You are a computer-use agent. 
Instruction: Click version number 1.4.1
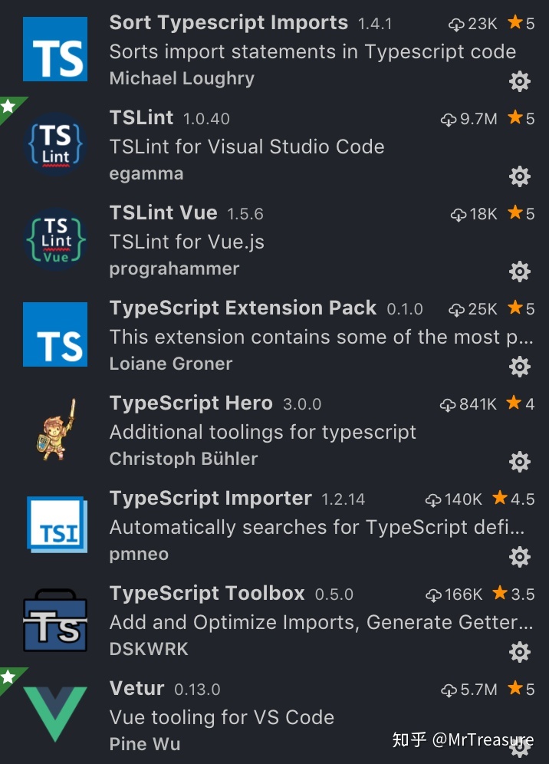(375, 24)
